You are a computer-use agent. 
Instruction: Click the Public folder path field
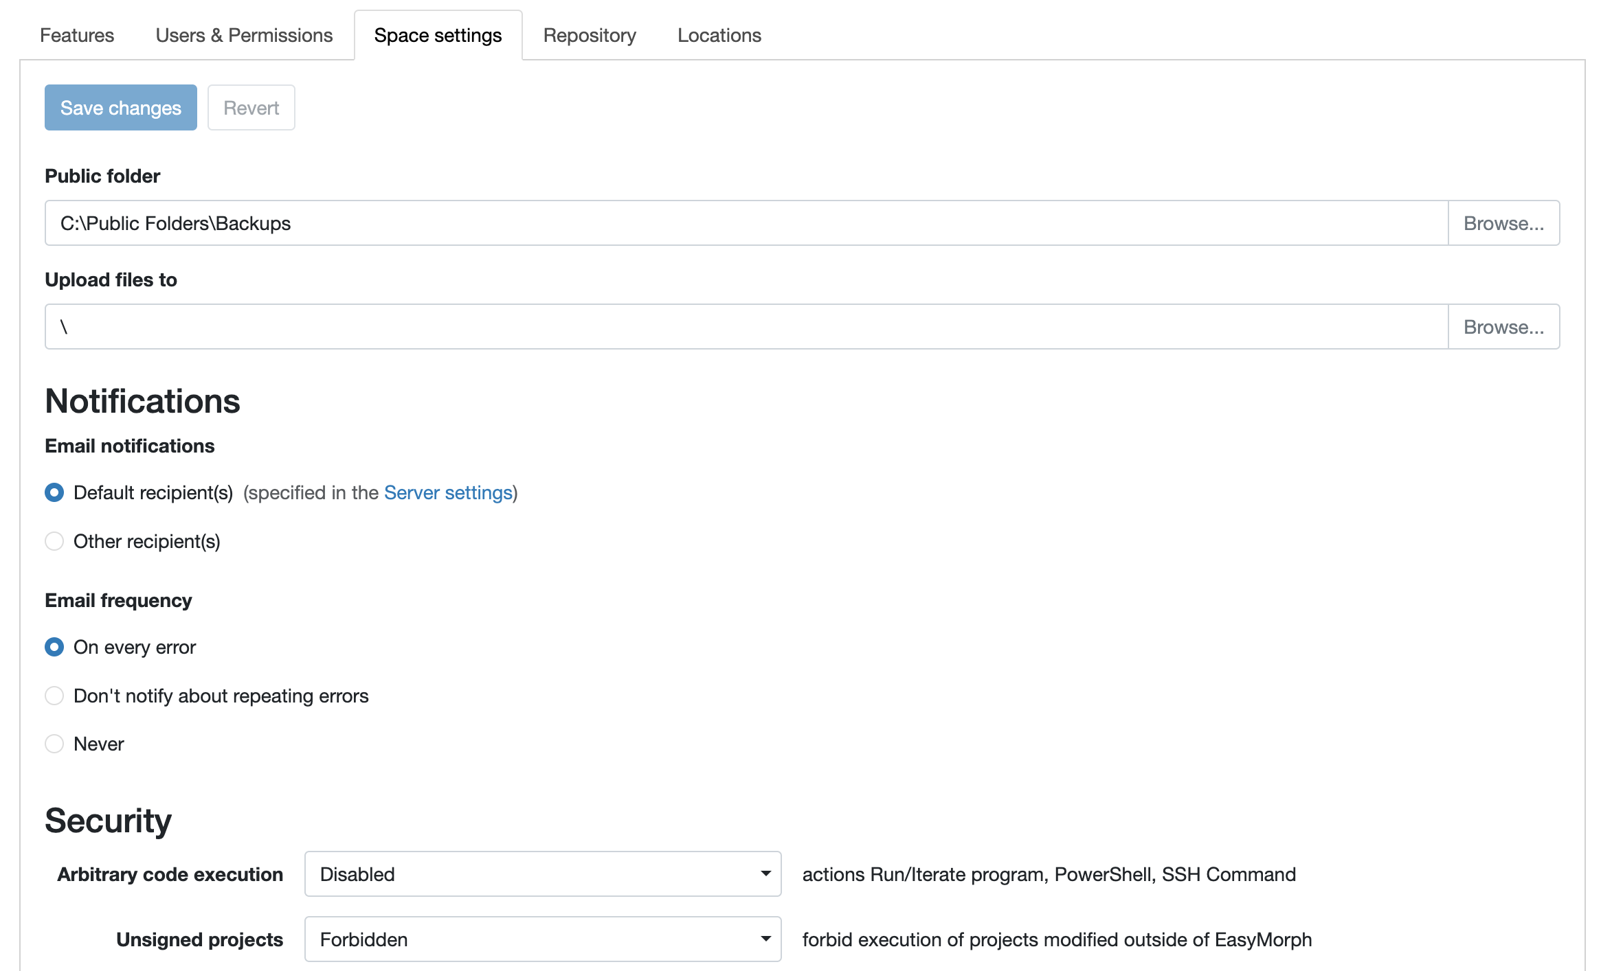coord(746,223)
